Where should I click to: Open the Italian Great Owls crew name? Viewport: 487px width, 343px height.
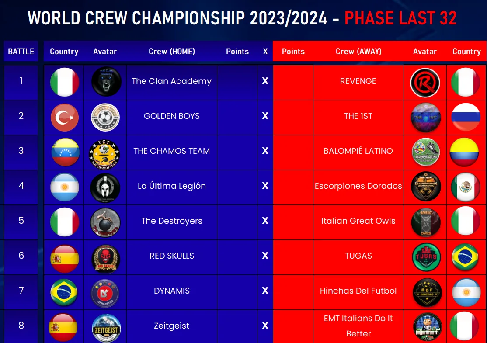point(358,221)
